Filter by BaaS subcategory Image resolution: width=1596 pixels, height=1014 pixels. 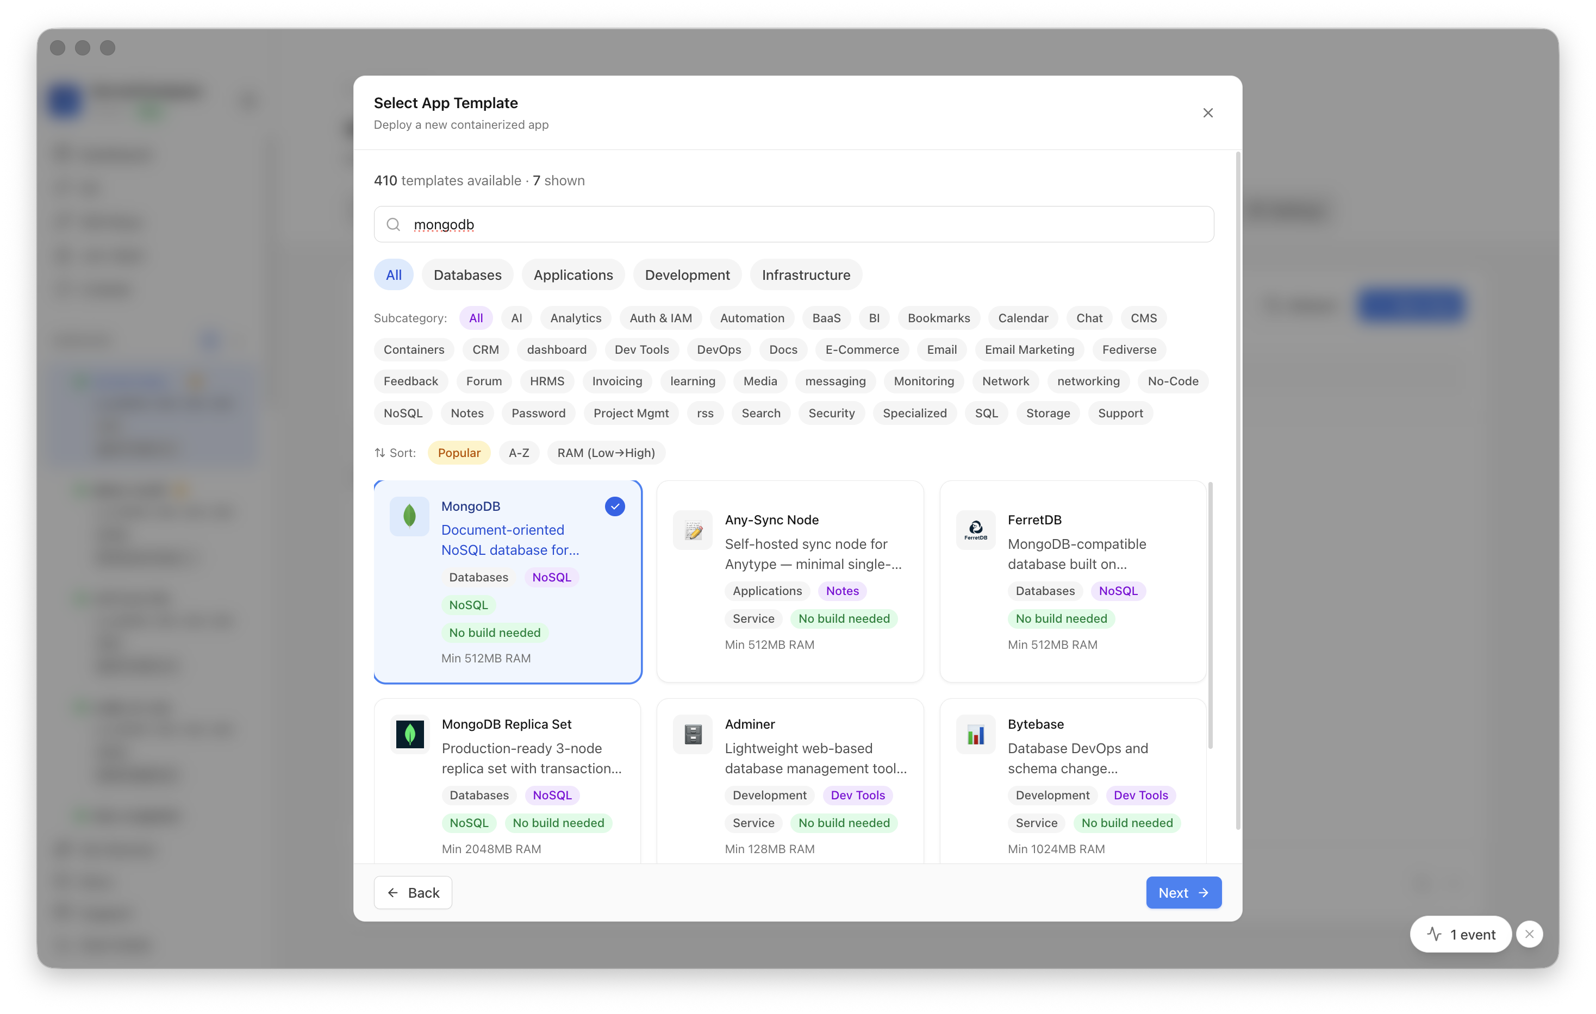(826, 318)
